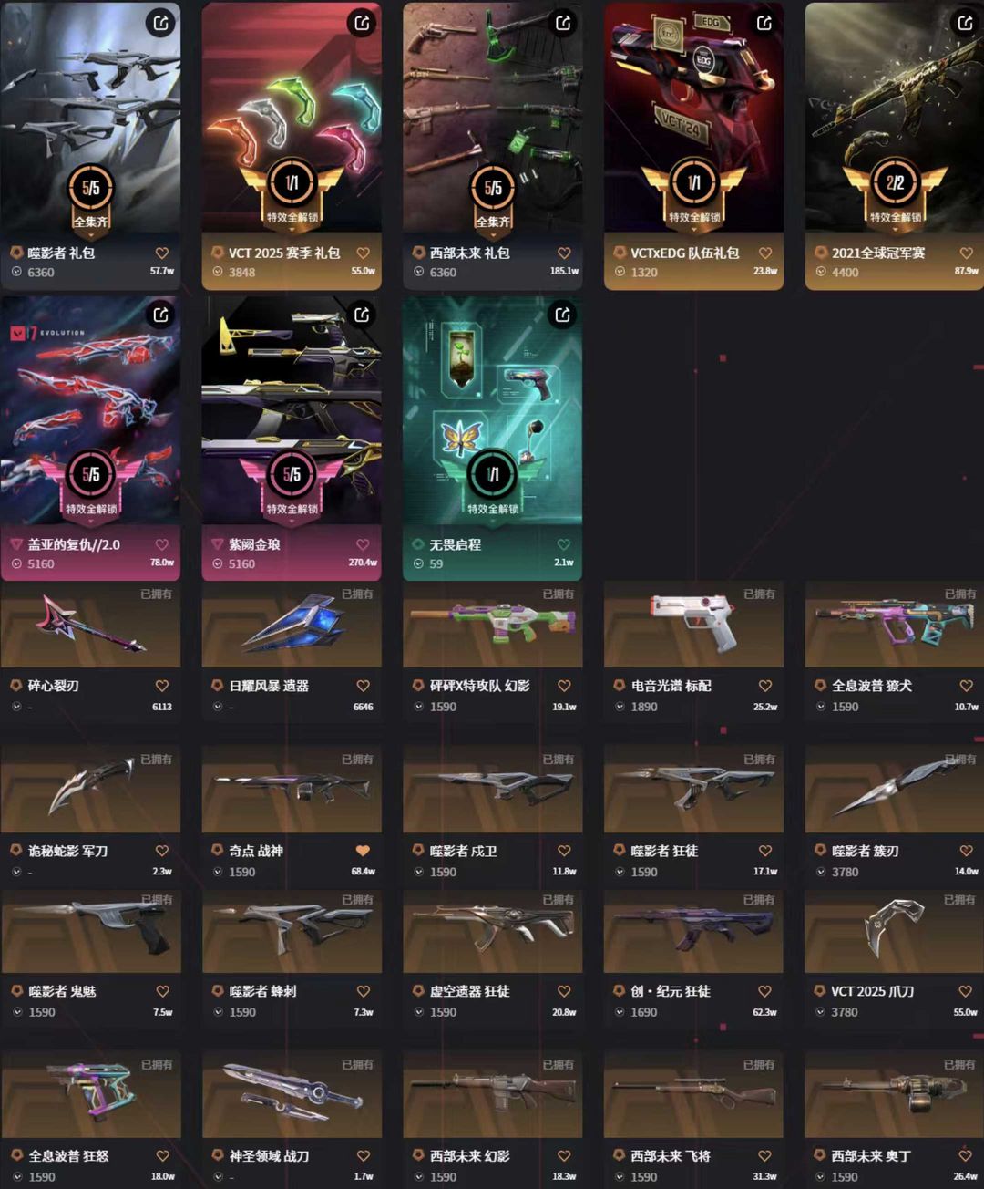Open share icon on 2021全球冠军赛 card

(966, 23)
